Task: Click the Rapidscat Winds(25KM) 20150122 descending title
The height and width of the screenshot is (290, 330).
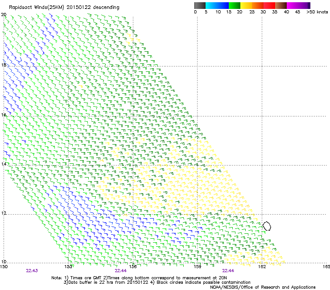Action: [64, 8]
